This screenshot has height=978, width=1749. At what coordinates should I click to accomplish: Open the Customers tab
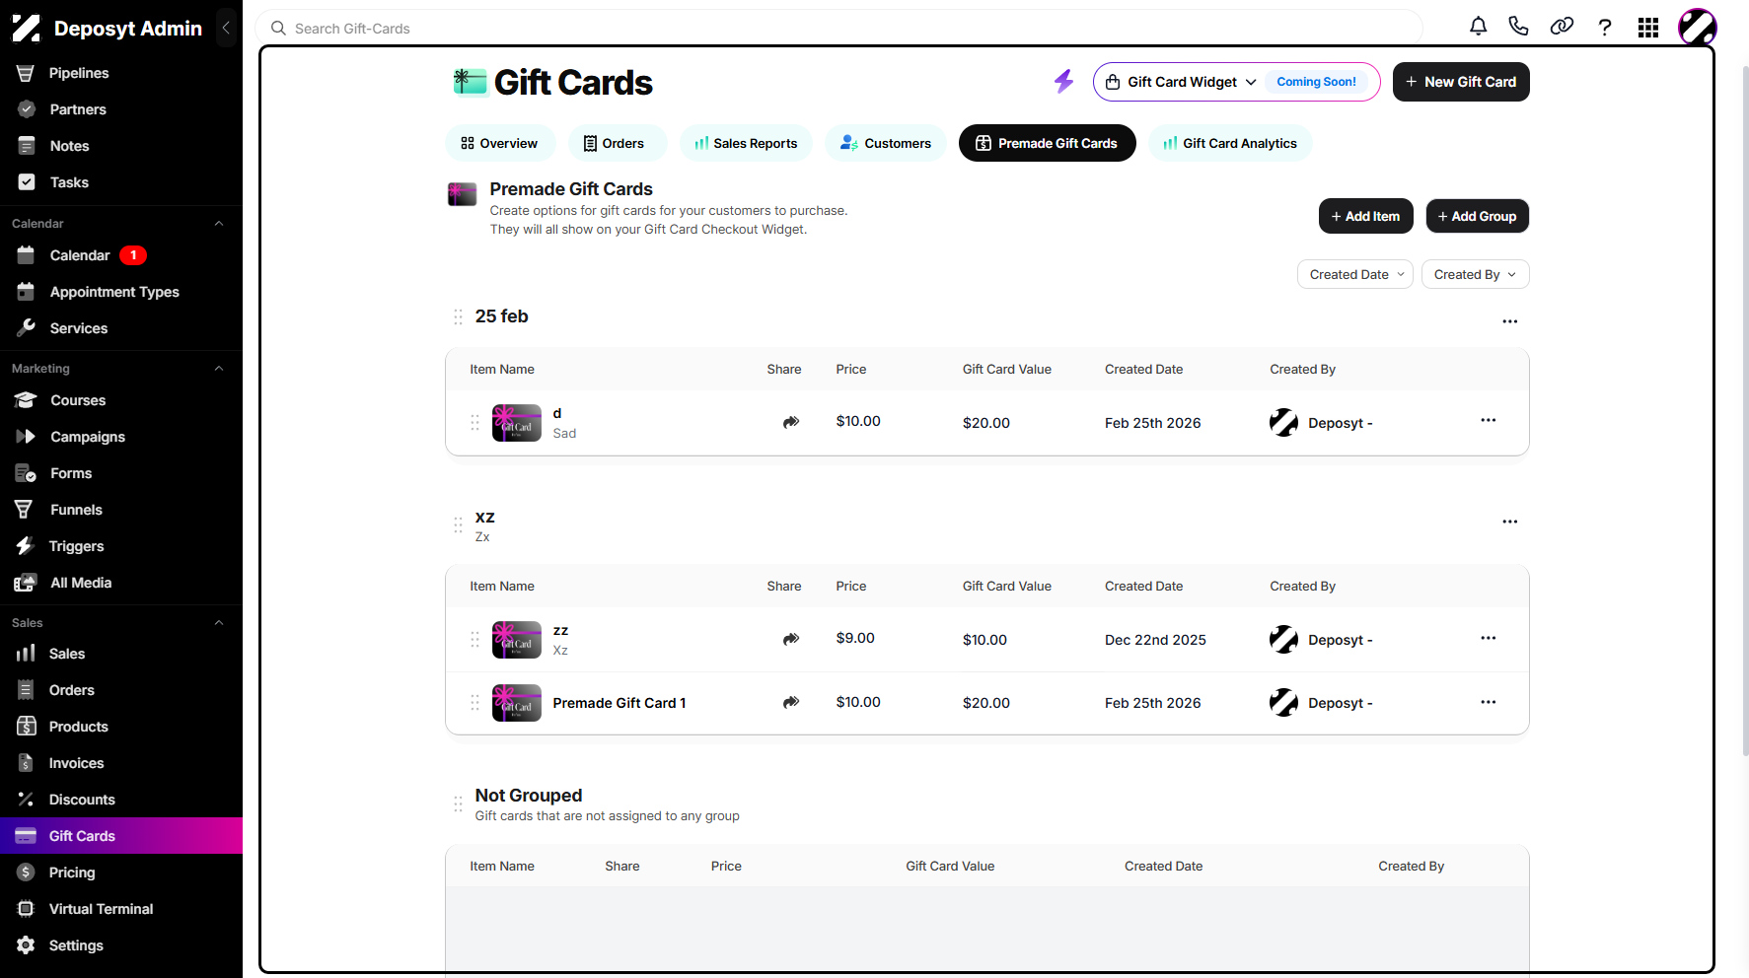tap(886, 143)
